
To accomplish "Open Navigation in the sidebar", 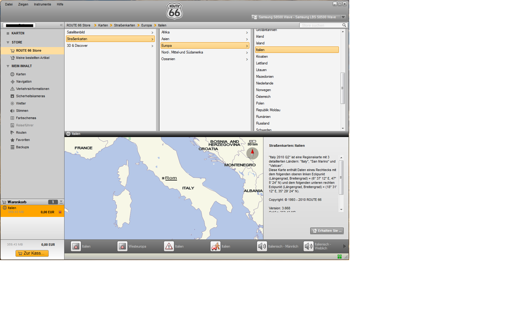I will point(24,81).
